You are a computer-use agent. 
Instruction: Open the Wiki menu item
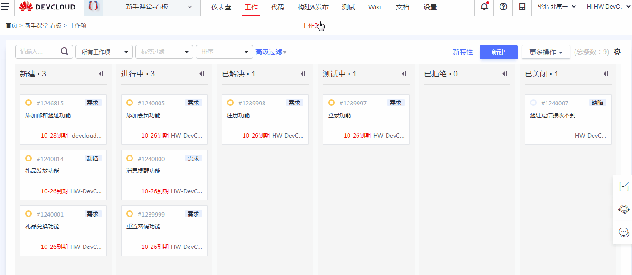click(374, 8)
